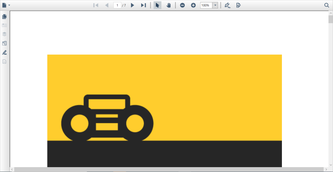333x172 pixels.
Task: Go to the first page
Action: [96, 5]
